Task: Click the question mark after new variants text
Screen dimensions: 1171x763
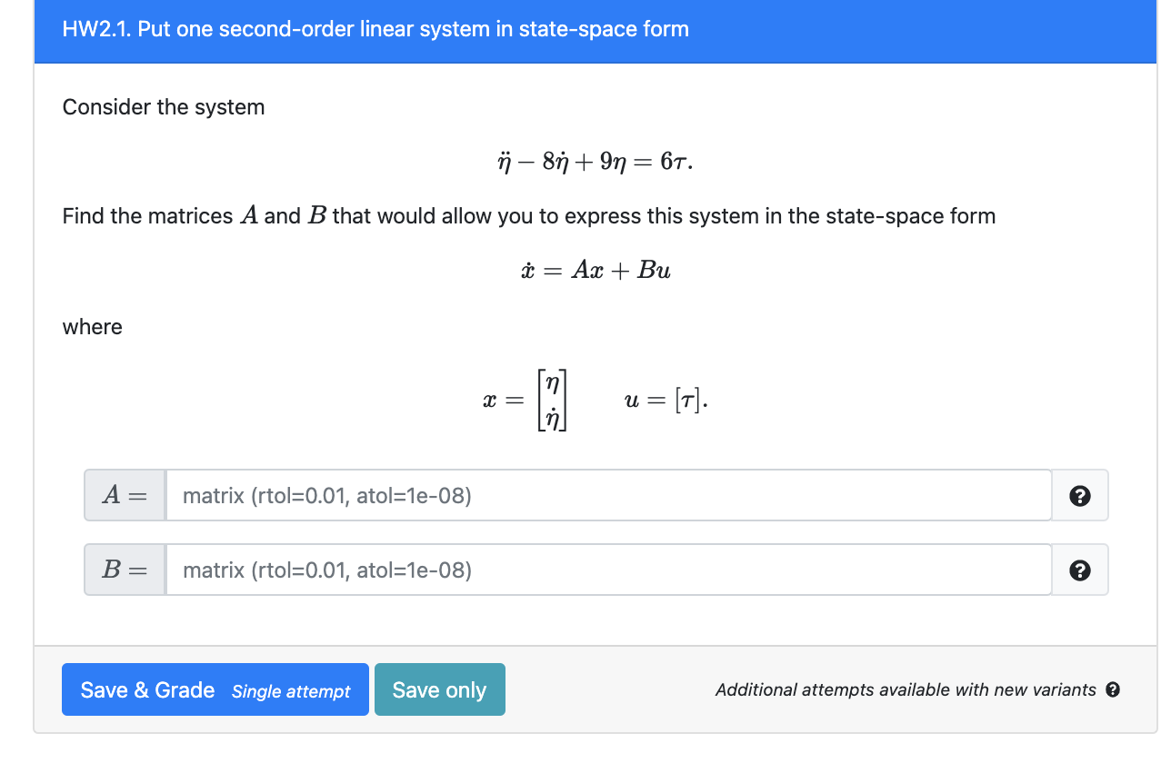Action: [1111, 690]
